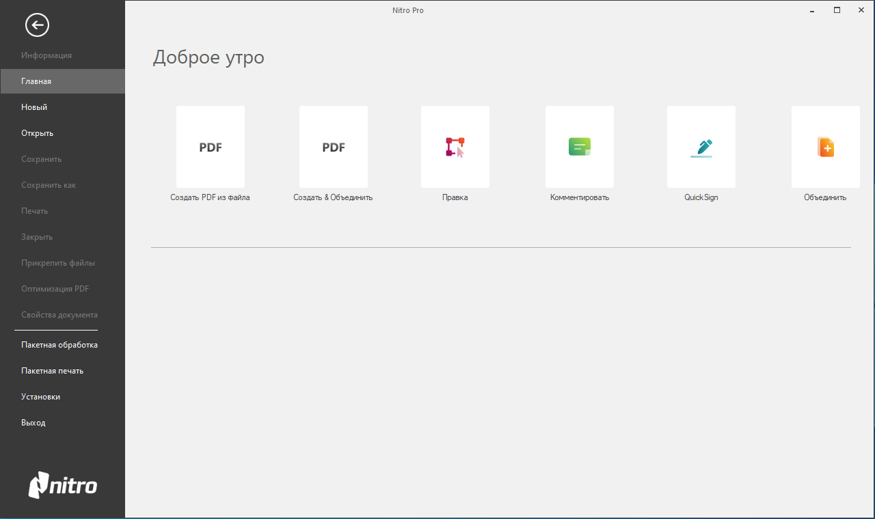
Task: Click 'Выход' to exit Nitro Pro
Action: click(33, 422)
